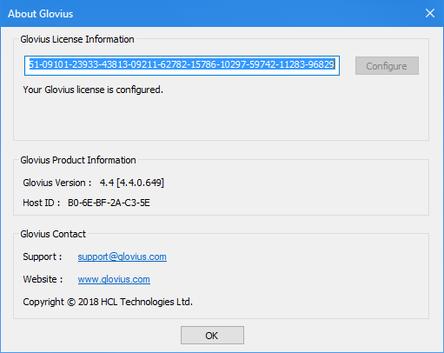Click the 'Glovius Version :' label
The height and width of the screenshot is (353, 444).
tap(57, 183)
